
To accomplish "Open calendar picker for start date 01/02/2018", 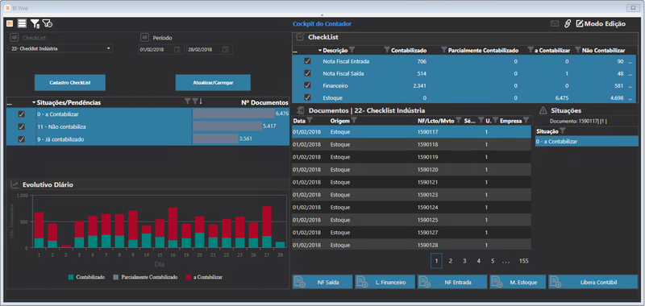I will [177, 49].
